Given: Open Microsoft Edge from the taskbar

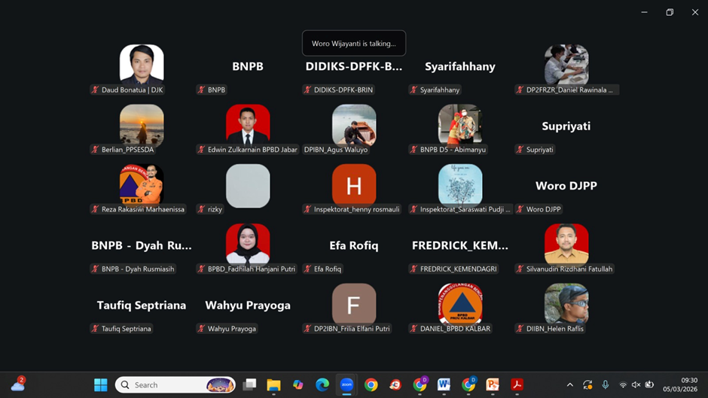Looking at the screenshot, I should point(322,384).
